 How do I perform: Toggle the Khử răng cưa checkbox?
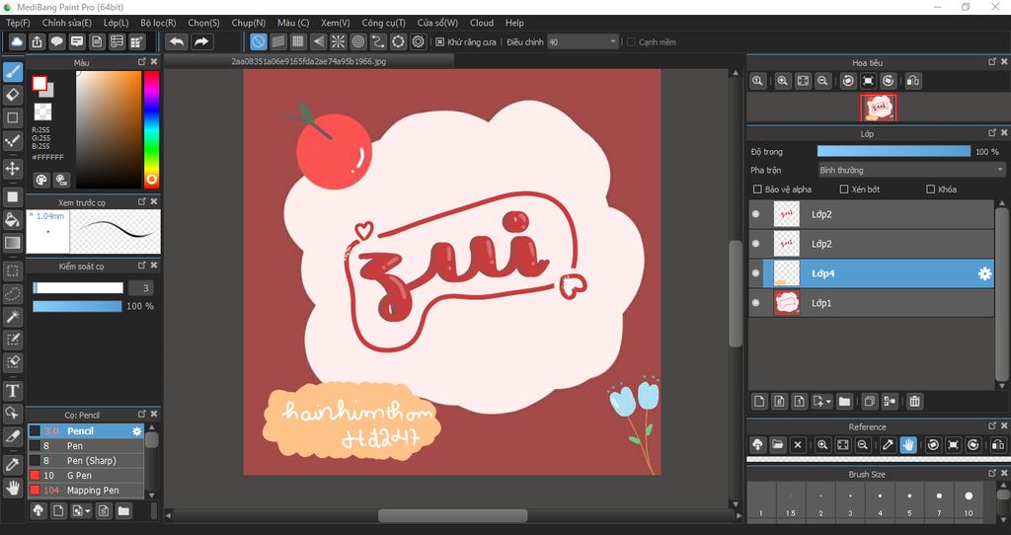click(x=440, y=42)
